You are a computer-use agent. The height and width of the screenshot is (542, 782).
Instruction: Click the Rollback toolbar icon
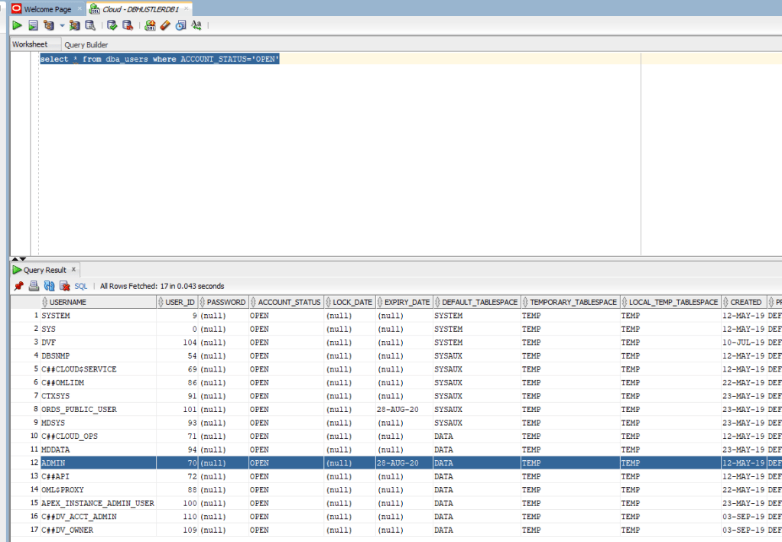[x=127, y=25]
